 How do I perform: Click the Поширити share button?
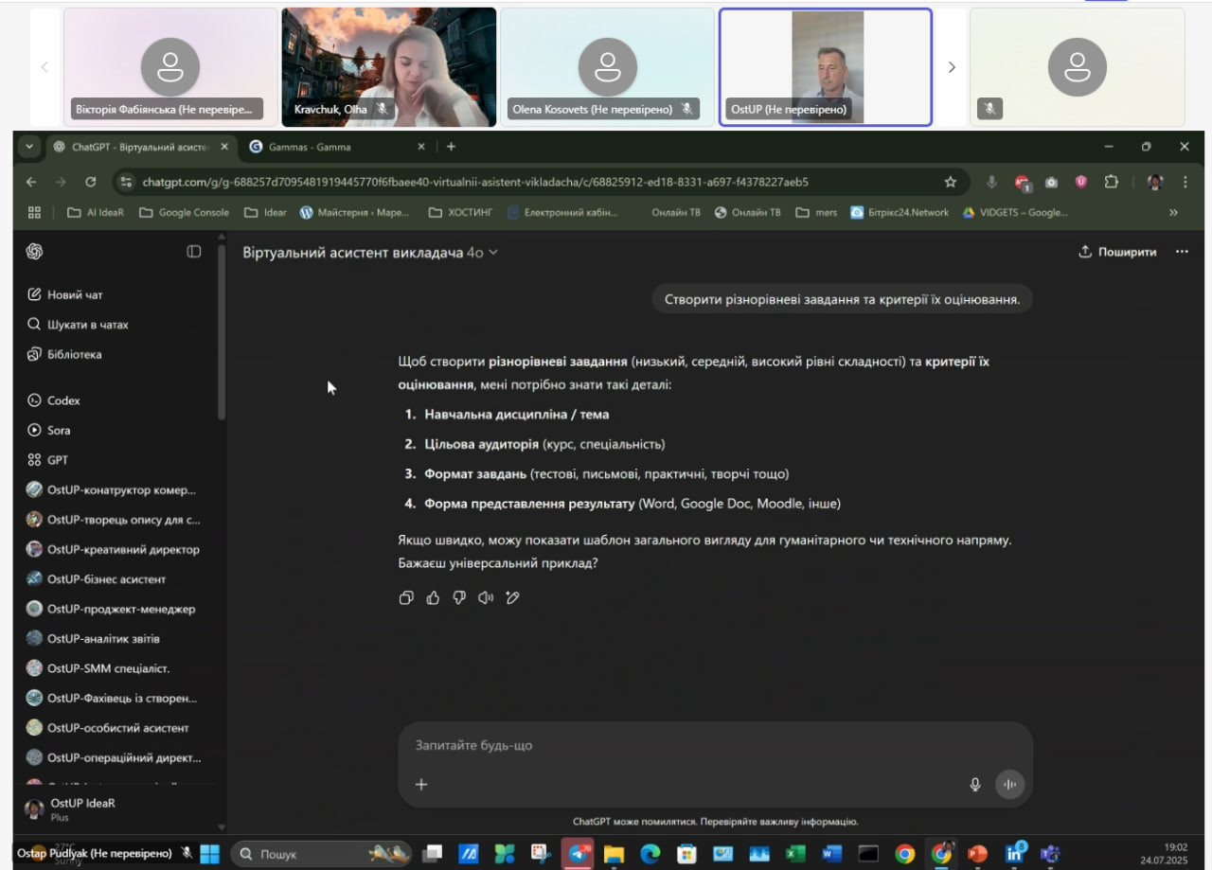point(1117,252)
